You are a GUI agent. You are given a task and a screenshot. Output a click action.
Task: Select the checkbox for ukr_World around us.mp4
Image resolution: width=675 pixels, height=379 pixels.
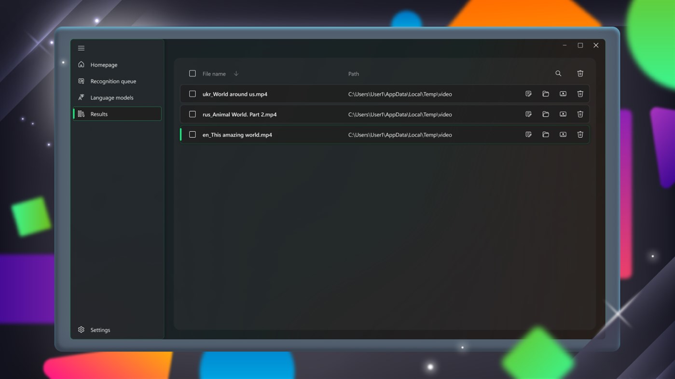point(193,94)
